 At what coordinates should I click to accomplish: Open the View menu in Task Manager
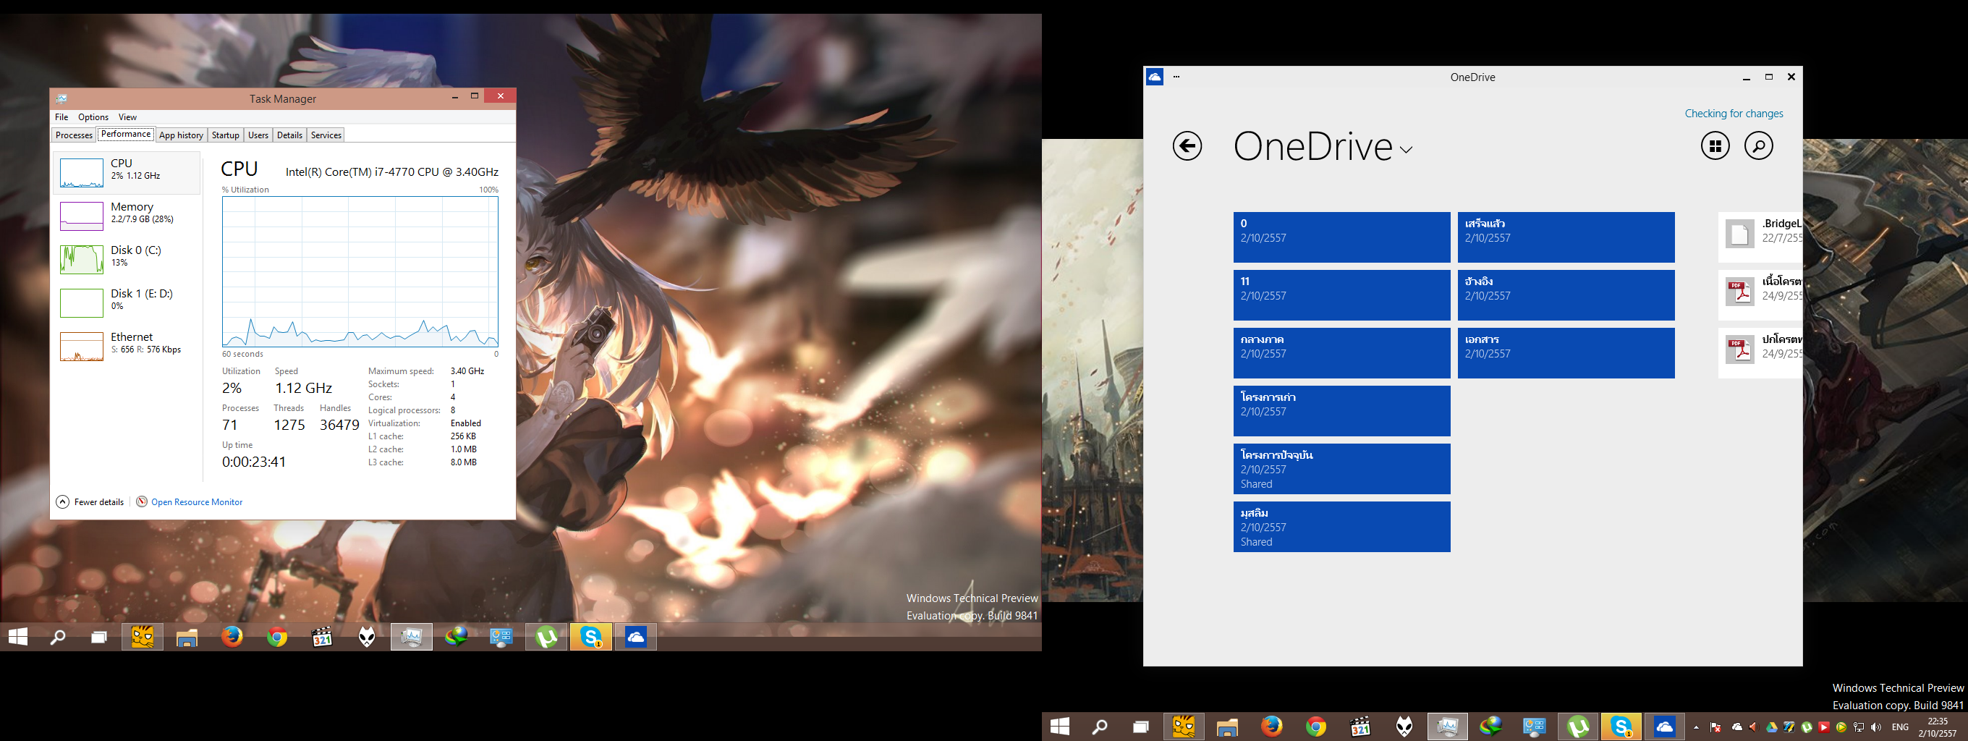pos(127,117)
